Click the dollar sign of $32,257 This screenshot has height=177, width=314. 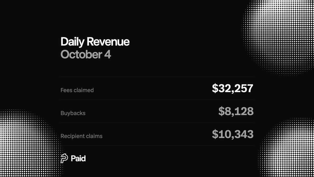215,88
